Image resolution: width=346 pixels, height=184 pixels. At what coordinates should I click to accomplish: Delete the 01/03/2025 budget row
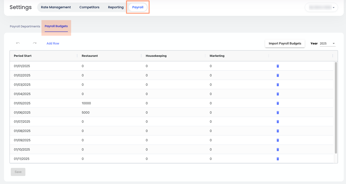278,85
